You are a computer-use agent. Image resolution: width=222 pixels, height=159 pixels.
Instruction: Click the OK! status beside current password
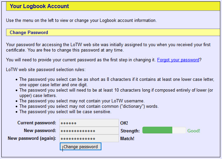(124, 123)
